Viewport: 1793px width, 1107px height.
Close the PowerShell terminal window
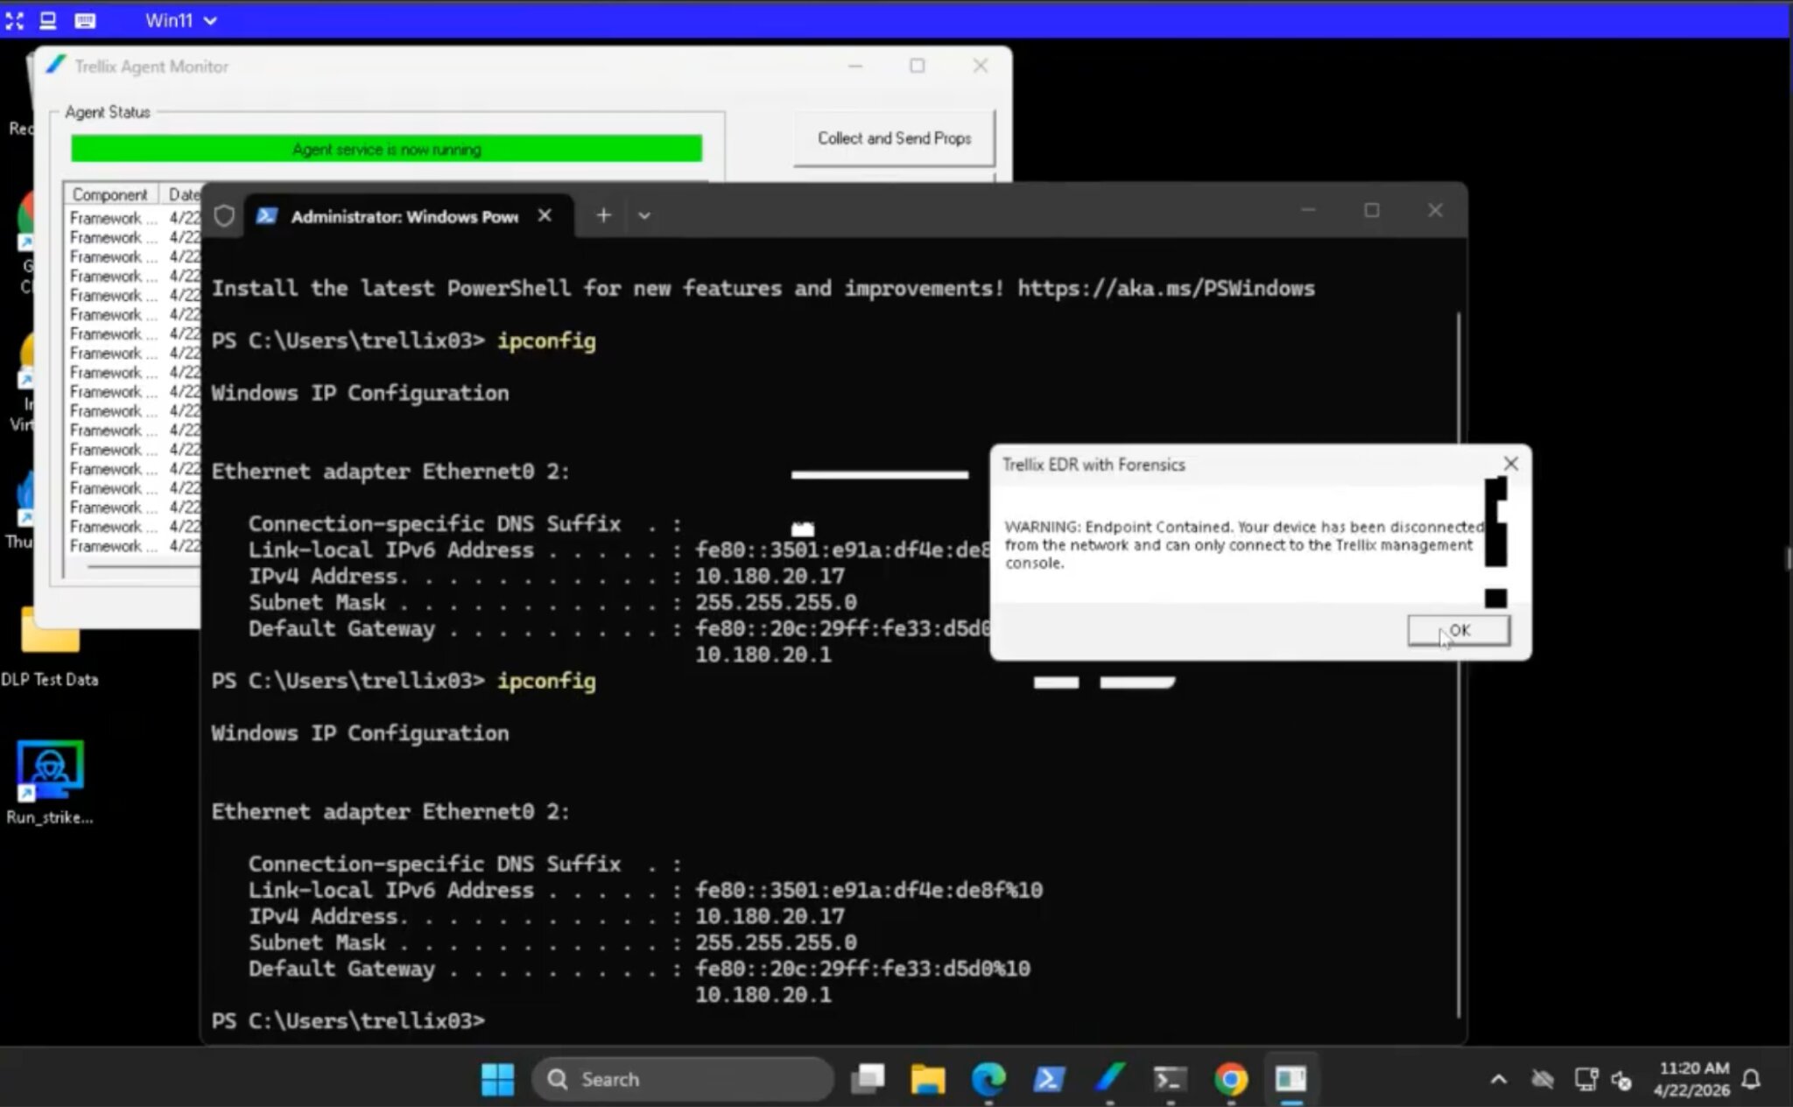point(1435,210)
